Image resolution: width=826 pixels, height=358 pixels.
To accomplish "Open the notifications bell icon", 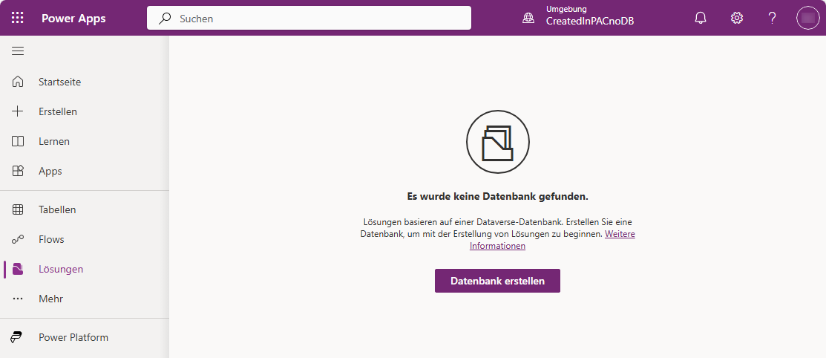I will click(701, 18).
